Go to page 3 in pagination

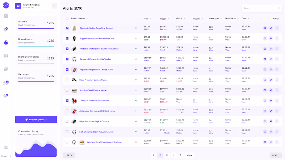click(167, 155)
